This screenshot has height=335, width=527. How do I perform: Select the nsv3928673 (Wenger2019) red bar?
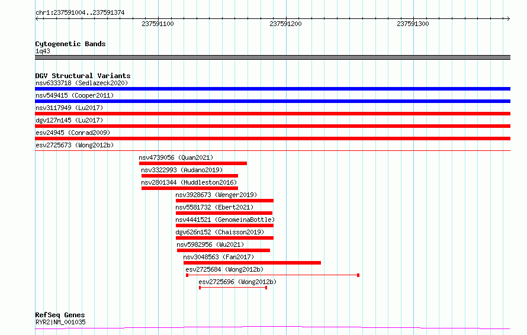pyautogui.click(x=224, y=201)
